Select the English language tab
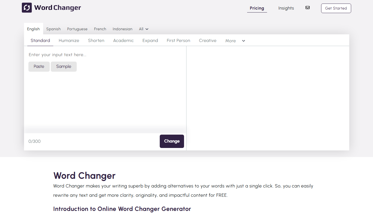The image size is (373, 218). (33, 29)
